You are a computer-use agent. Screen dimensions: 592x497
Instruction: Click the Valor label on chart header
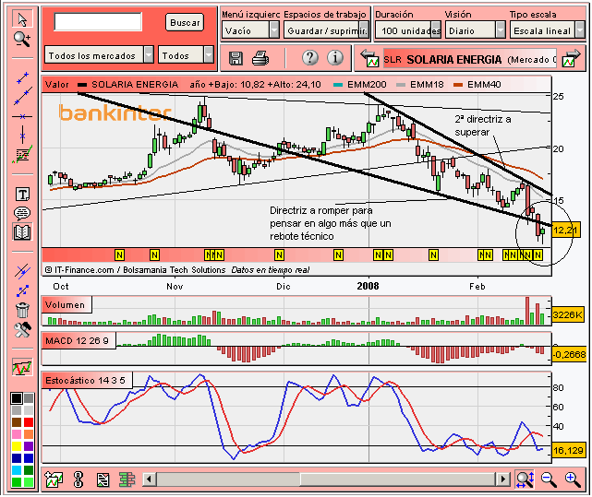coord(57,85)
